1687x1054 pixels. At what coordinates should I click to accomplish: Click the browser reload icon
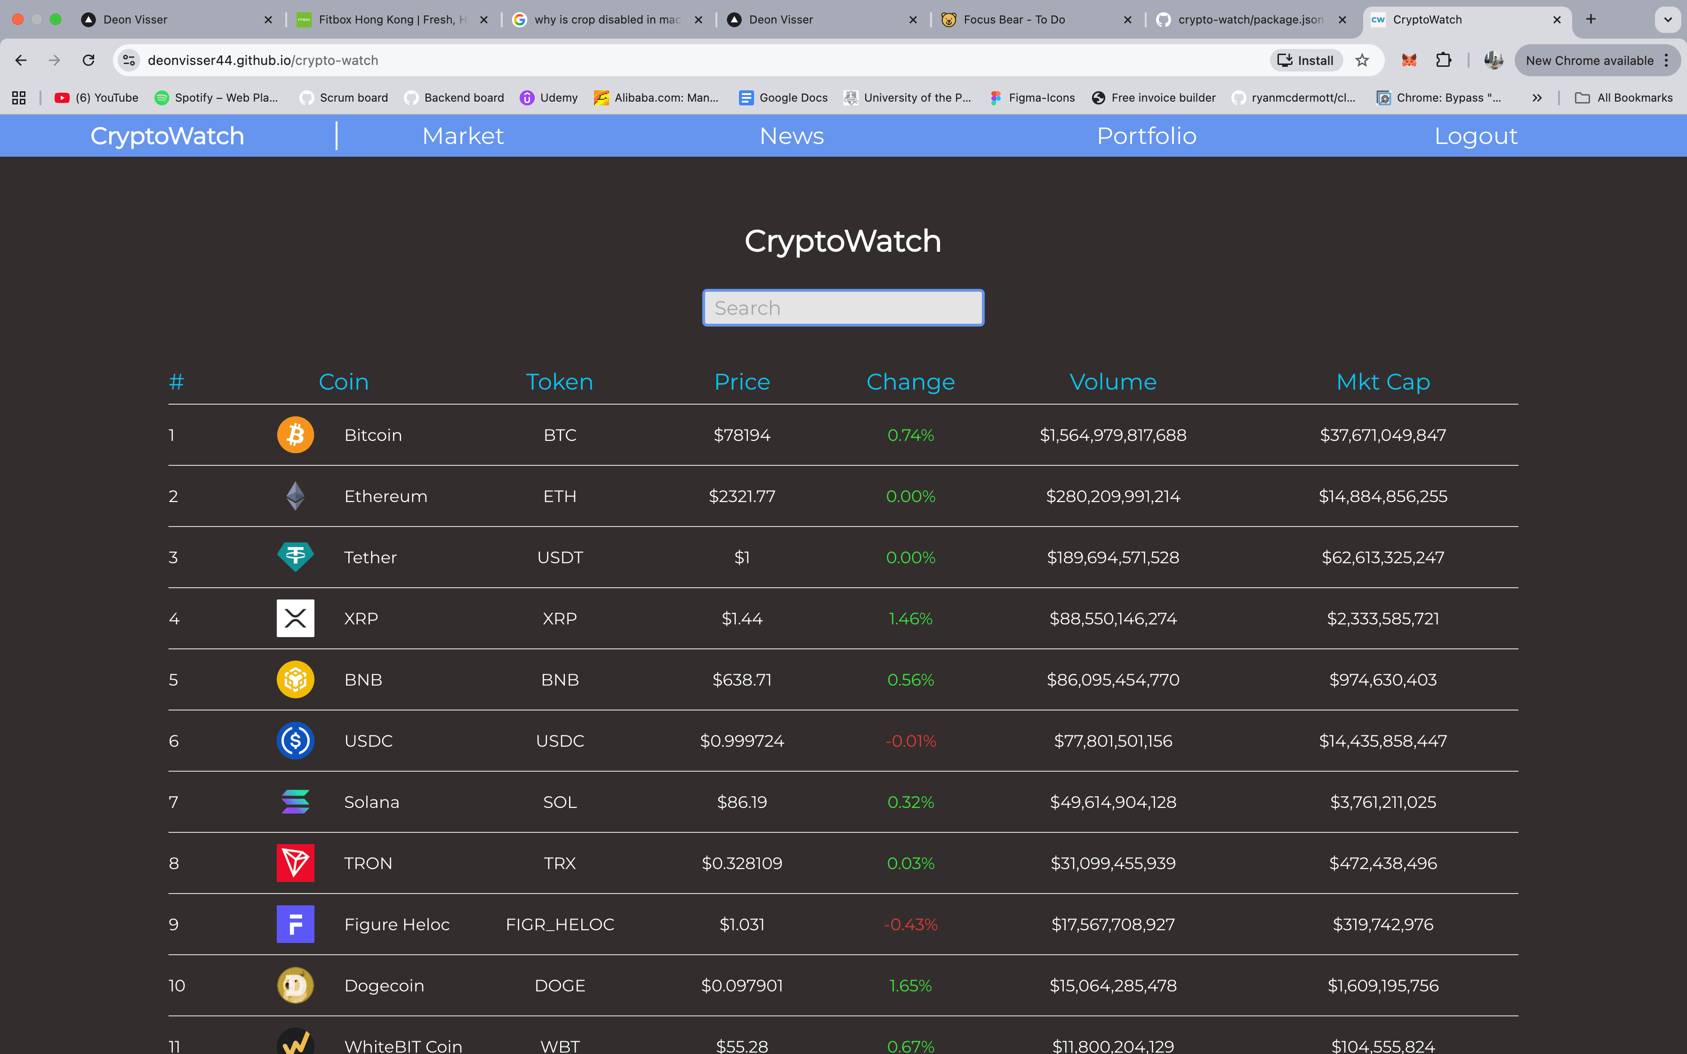88,60
